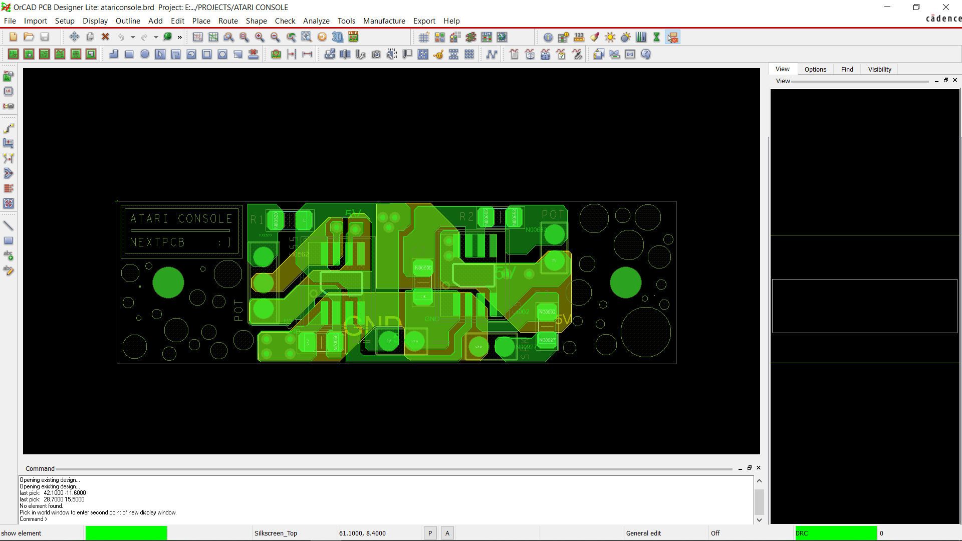Open the Help menu
Image resolution: width=962 pixels, height=541 pixels.
451,21
